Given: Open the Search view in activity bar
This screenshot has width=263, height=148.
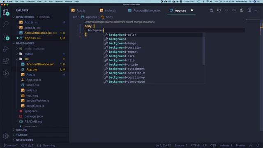Looking at the screenshot, I should [x=6, y=24].
